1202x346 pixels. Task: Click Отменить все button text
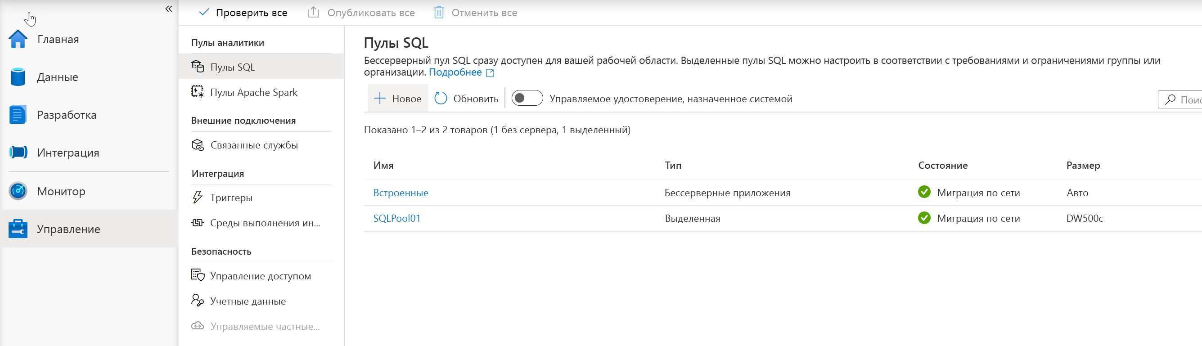coord(484,13)
